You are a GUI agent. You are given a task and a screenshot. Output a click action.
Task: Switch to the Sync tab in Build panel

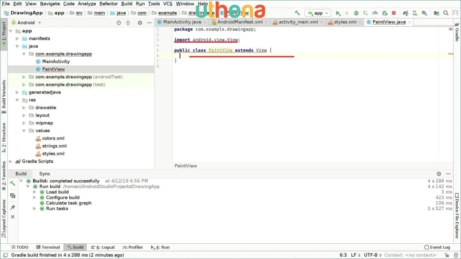(x=45, y=174)
